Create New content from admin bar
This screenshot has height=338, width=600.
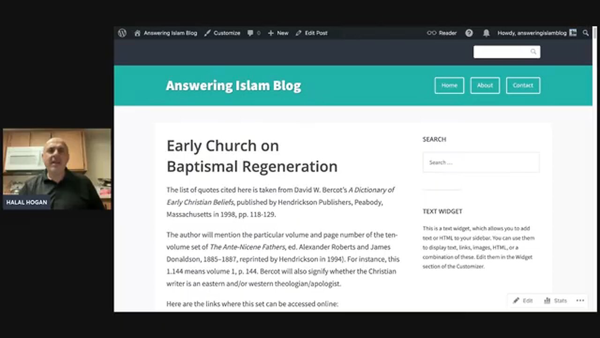[278, 33]
